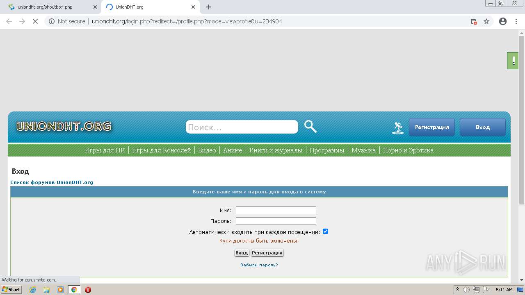This screenshot has height=295, width=525.
Task: Click the red Opera taskbar icon
Action: click(x=88, y=290)
